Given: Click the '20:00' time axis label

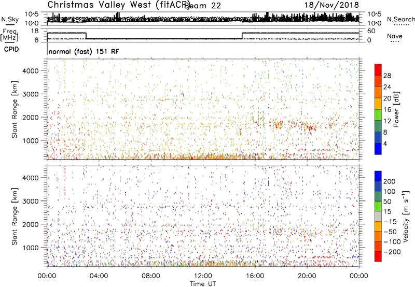Looking at the screenshot, I should pyautogui.click(x=307, y=276).
